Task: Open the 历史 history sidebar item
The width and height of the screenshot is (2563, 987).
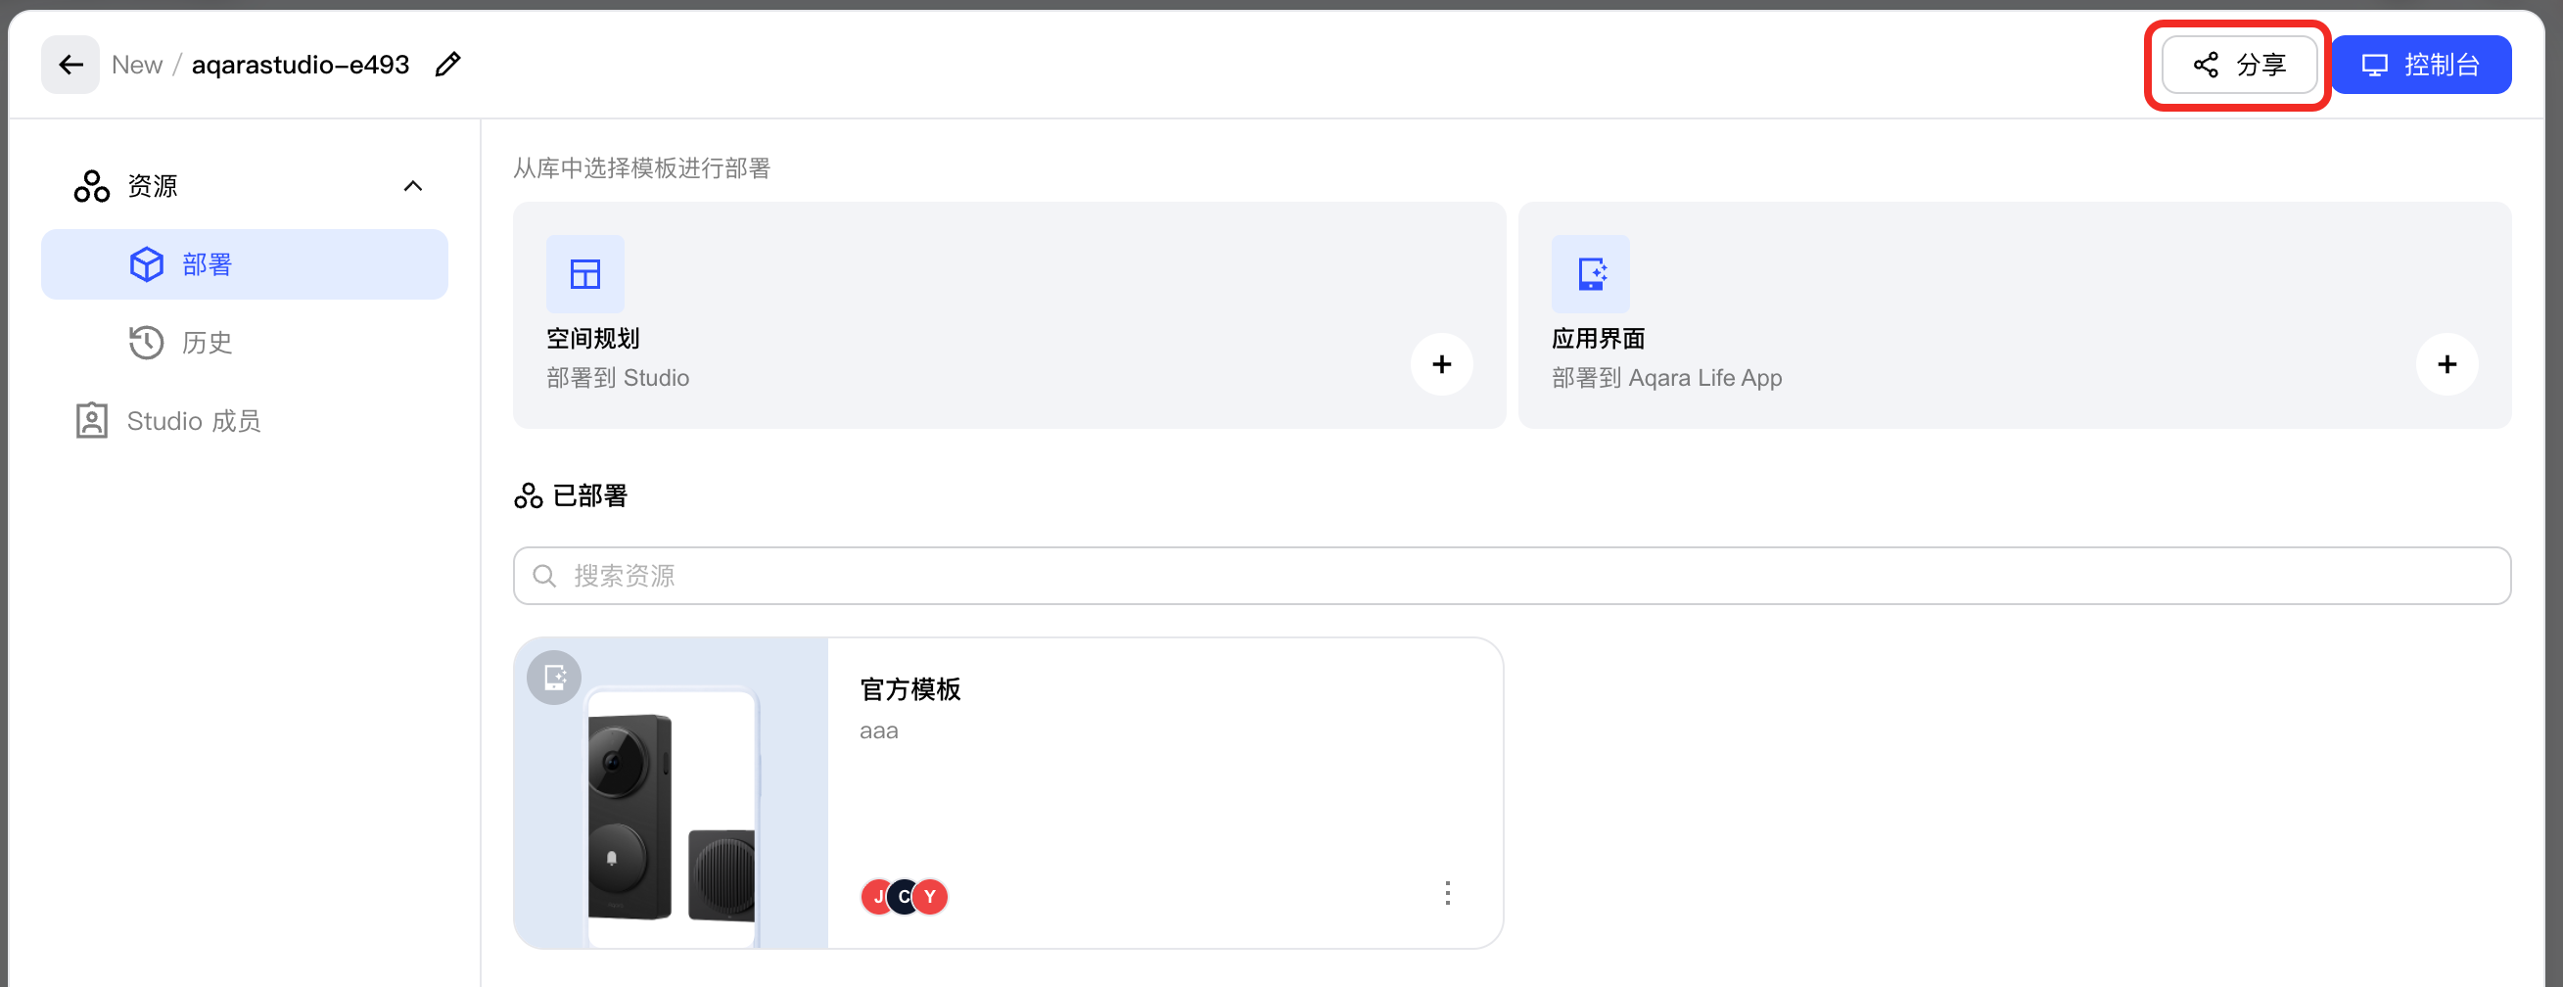Action: [245, 343]
